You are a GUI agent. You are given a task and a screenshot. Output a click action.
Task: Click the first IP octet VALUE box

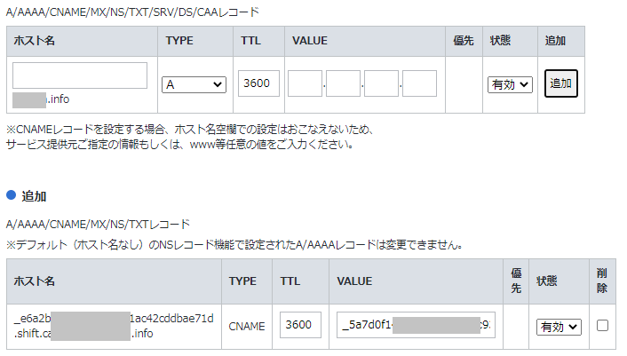pyautogui.click(x=305, y=83)
